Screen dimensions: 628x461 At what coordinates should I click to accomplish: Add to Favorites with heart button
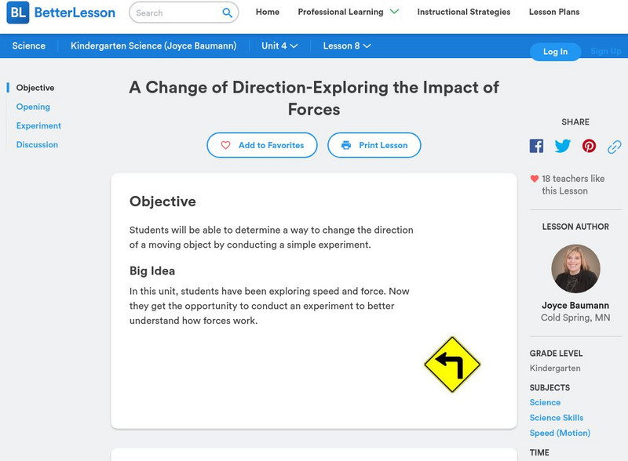point(261,145)
